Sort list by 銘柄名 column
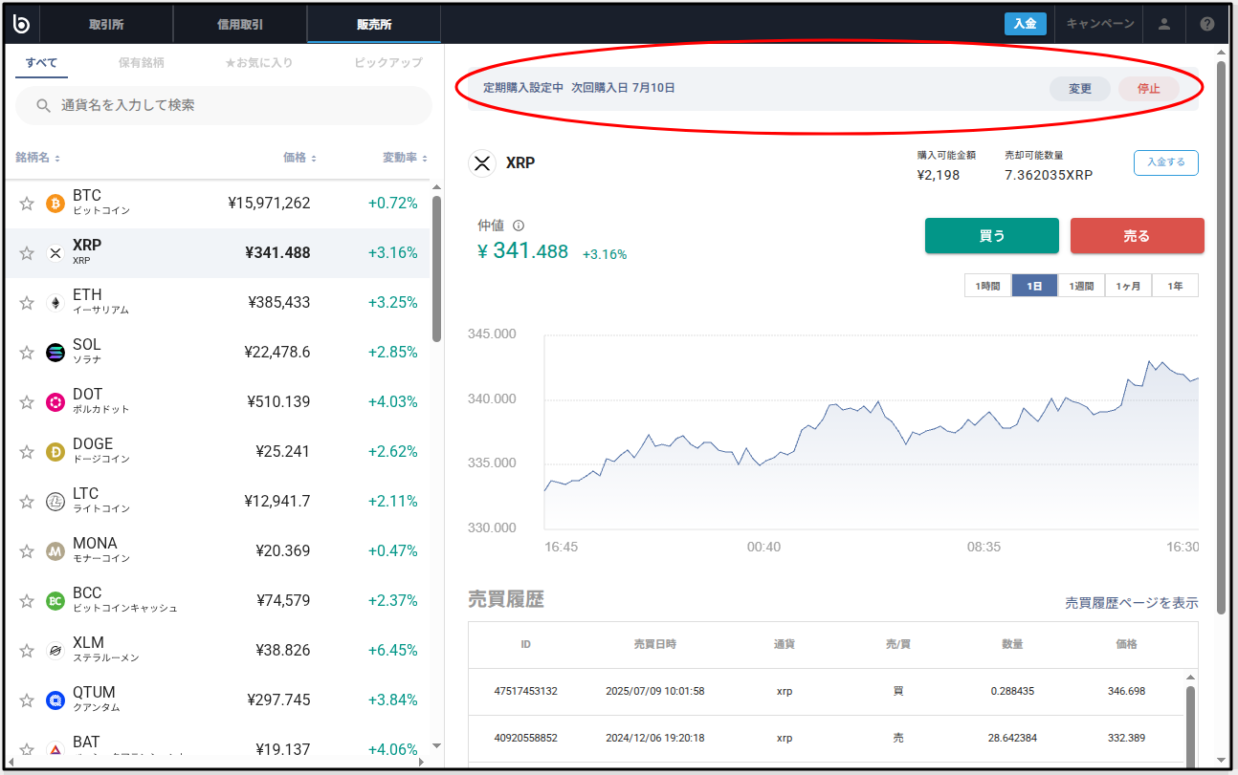 [x=38, y=158]
